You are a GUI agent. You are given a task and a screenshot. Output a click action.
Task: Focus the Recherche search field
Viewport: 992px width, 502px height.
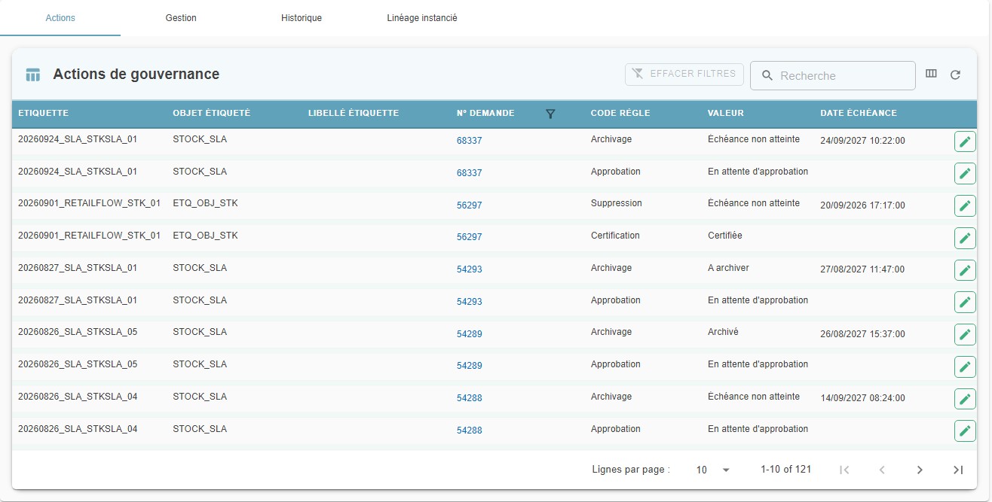(x=833, y=75)
